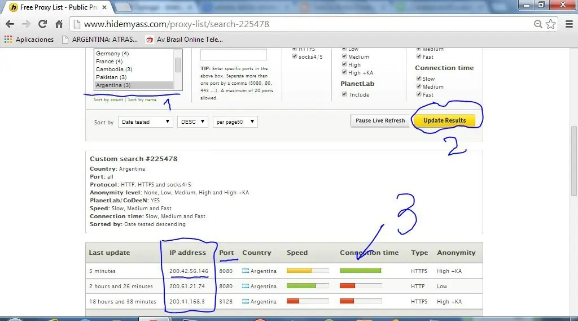Select Pakistan (3) in the country list
The image size is (578, 321).
click(134, 77)
